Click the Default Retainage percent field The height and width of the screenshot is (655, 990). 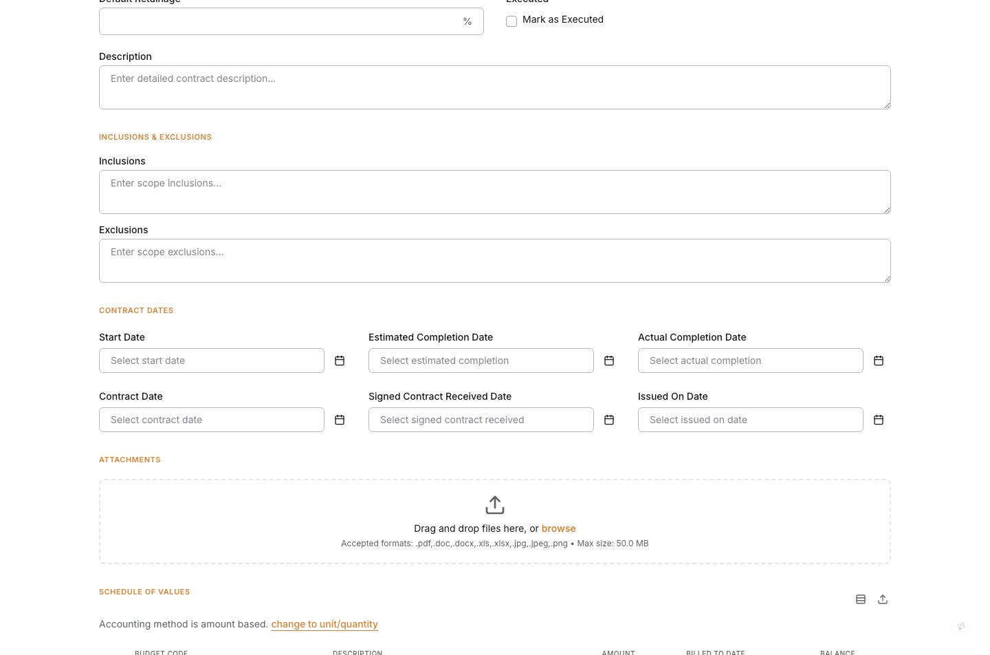click(291, 21)
